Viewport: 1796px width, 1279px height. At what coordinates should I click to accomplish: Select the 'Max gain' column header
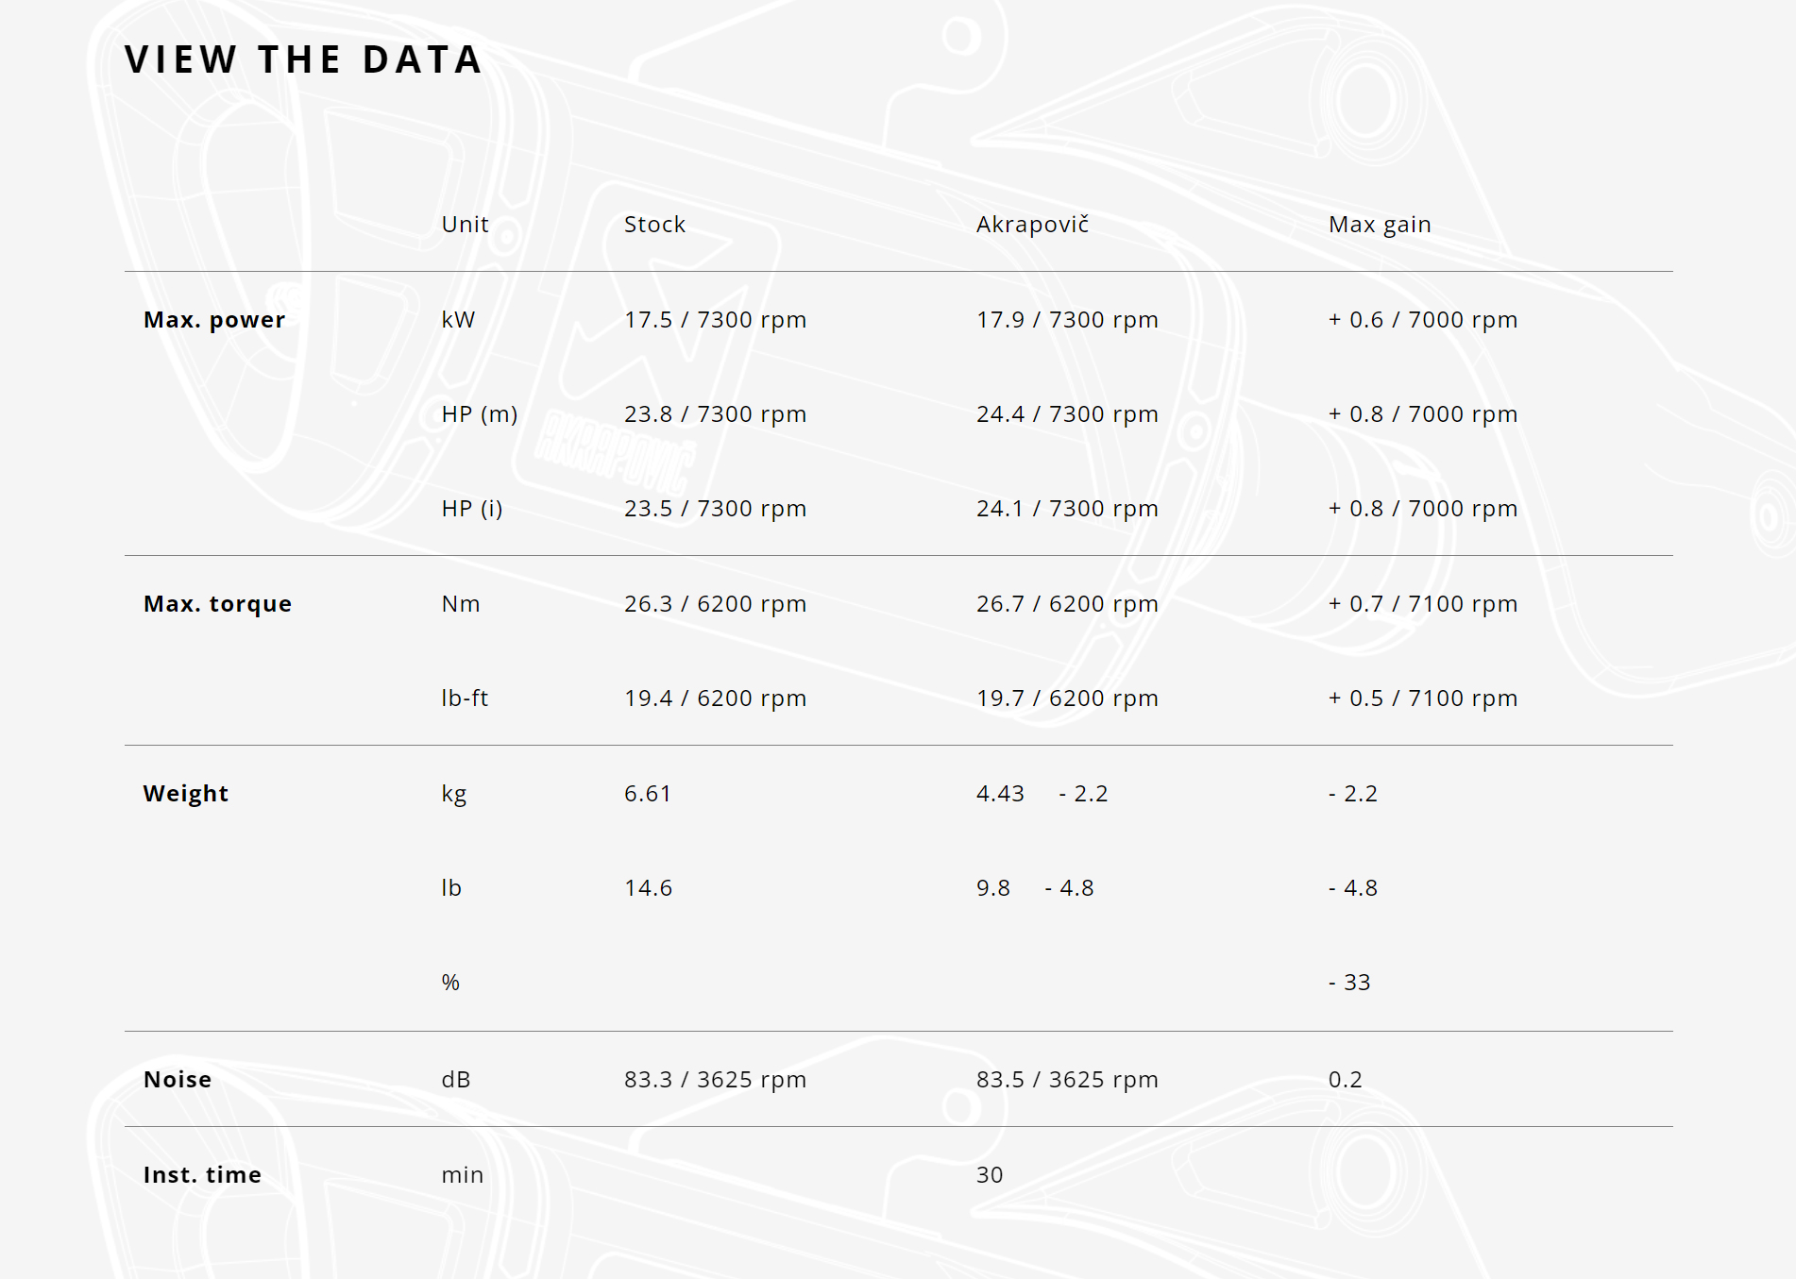[1380, 225]
